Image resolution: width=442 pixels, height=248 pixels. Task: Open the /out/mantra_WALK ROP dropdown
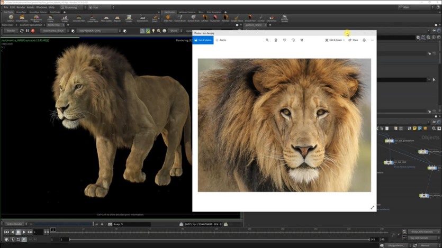point(55,31)
